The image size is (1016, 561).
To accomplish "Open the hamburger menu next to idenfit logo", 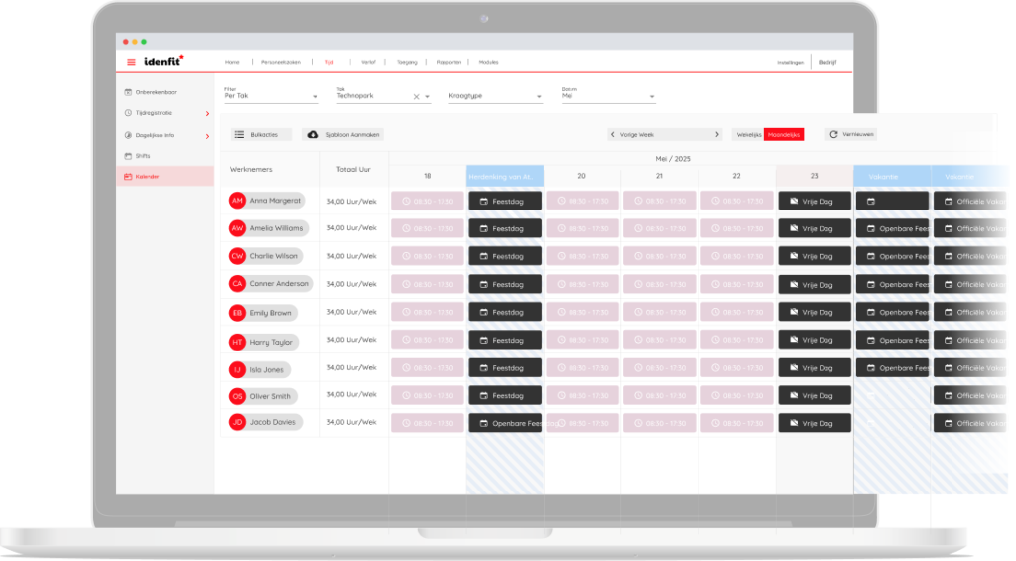I will point(131,62).
